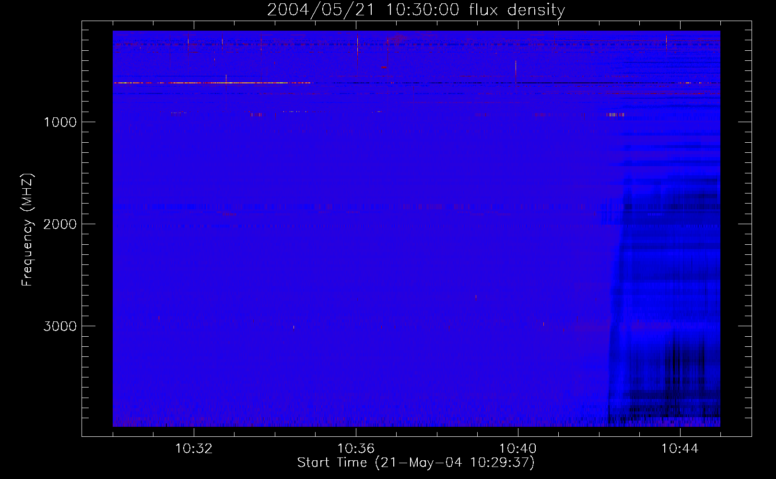Click the 10:32 time tick label

pos(194,449)
